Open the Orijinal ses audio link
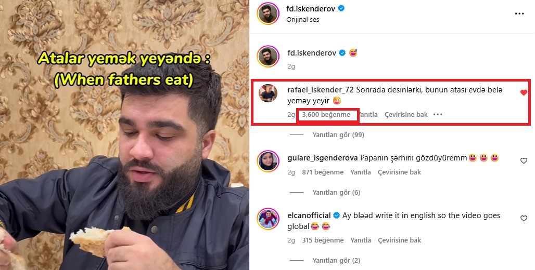Image resolution: width=535 pixels, height=270 pixels. pos(303,19)
